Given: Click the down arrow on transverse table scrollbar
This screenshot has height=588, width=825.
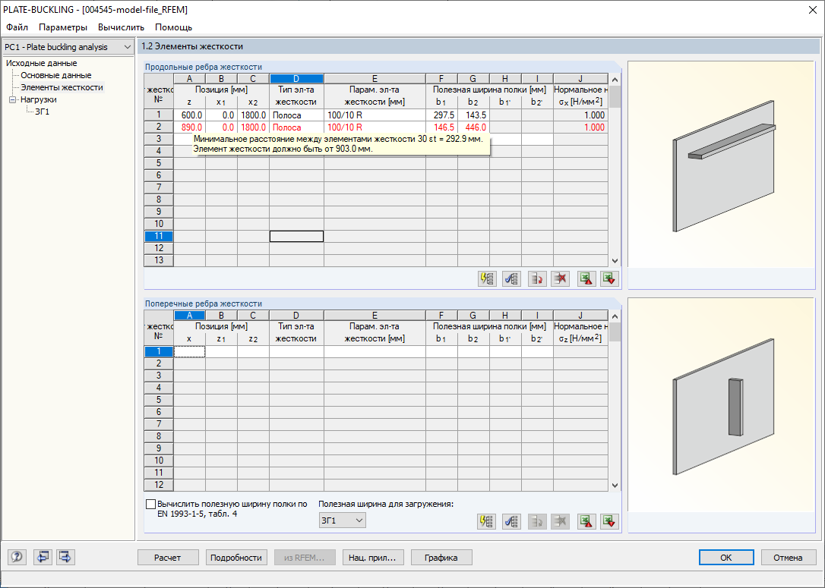Looking at the screenshot, I should click(615, 486).
